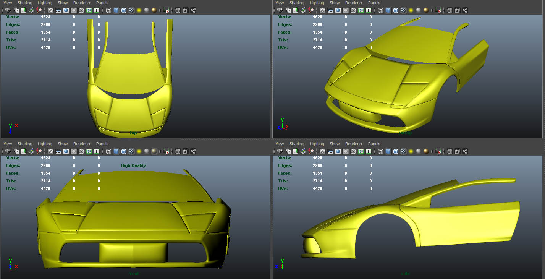Click Use All Lights yellow sphere in persp panel
545x279 pixels.
click(411, 10)
